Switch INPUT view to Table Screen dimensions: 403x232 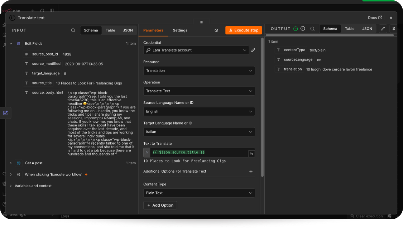point(111,30)
